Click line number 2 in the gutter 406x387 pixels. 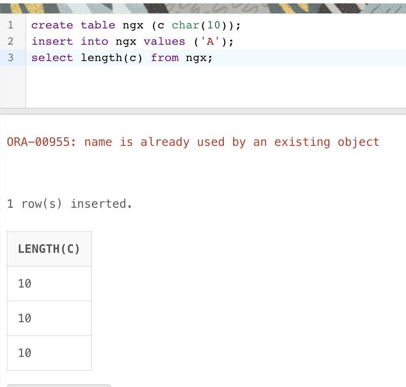point(11,41)
